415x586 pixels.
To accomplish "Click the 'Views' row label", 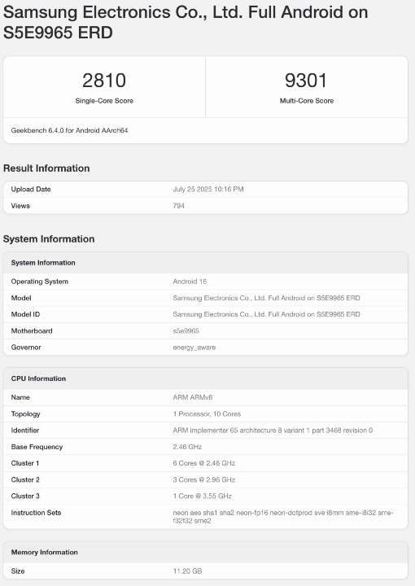I will coord(20,206).
